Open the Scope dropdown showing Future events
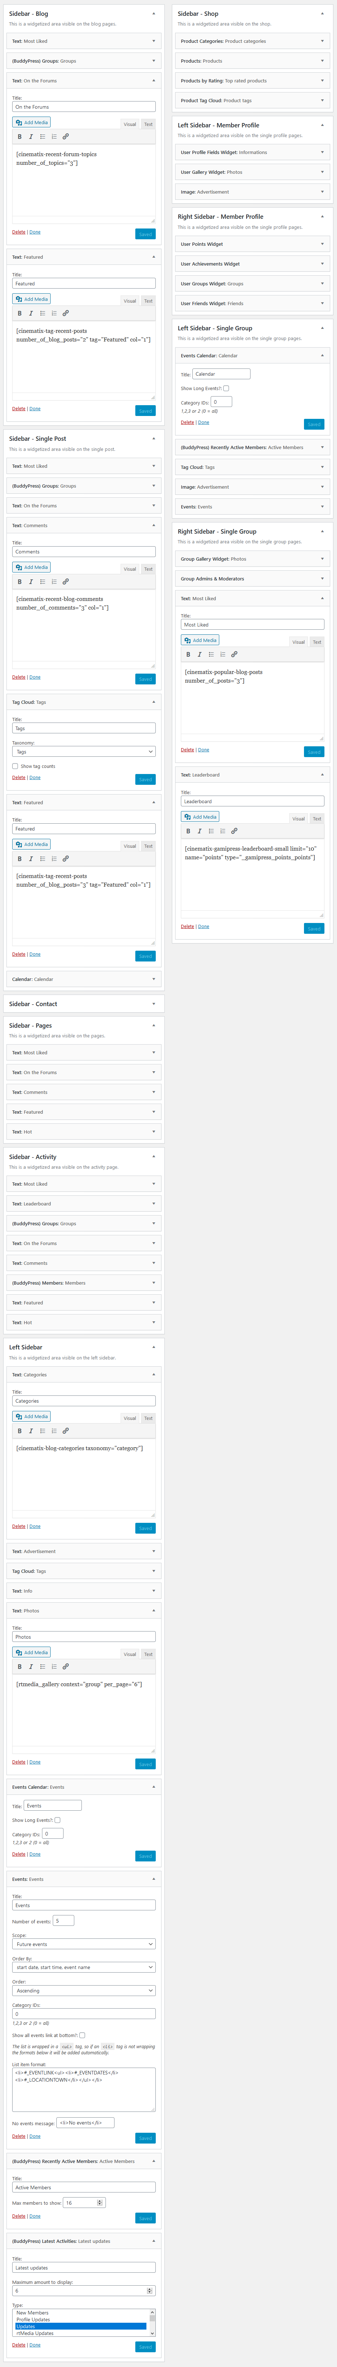 click(83, 1943)
